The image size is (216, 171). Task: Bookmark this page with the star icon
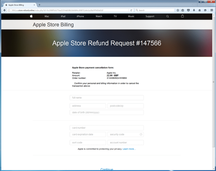(178, 10)
